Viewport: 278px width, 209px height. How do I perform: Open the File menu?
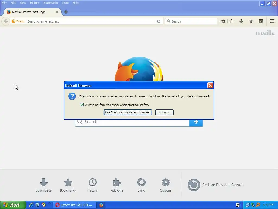pos(4,3)
